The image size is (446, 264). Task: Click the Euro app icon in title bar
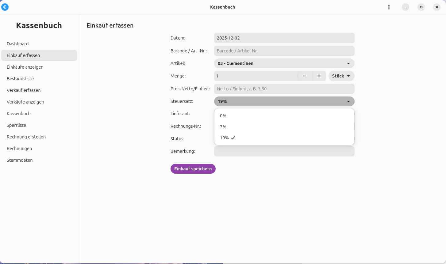tap(5, 7)
